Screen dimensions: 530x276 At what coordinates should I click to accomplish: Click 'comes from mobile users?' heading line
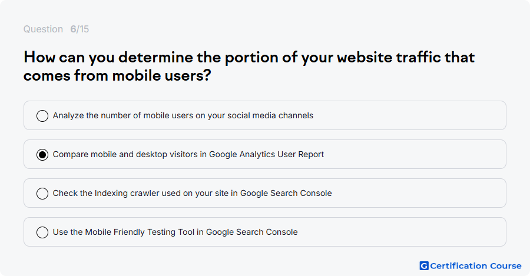point(117,75)
